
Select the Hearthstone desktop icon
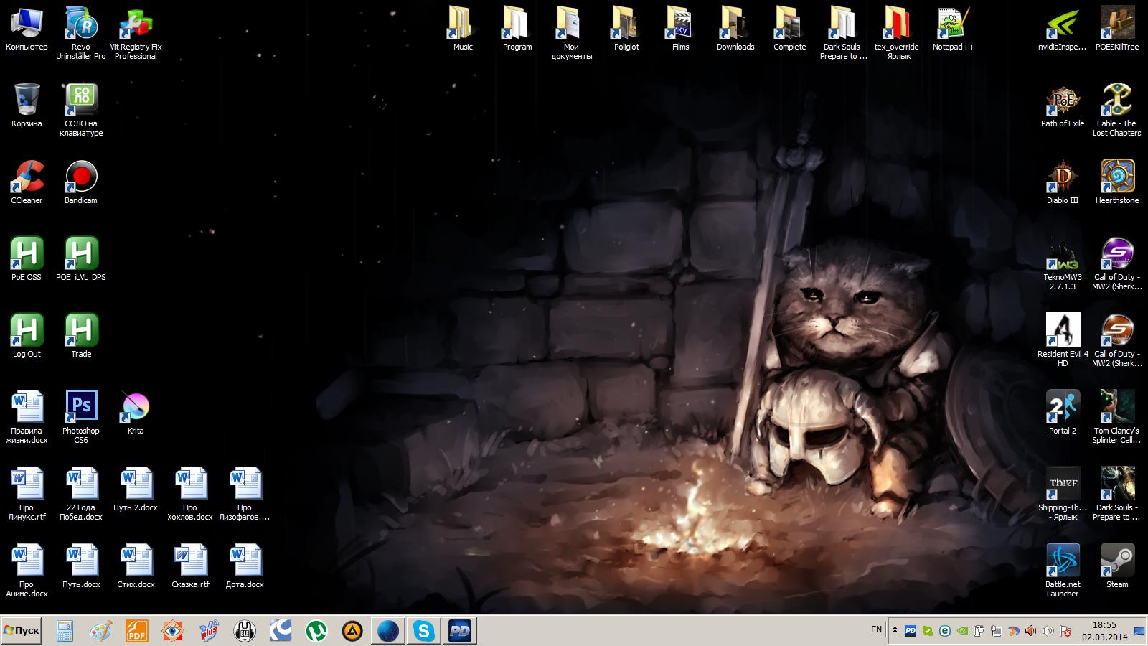point(1117,177)
